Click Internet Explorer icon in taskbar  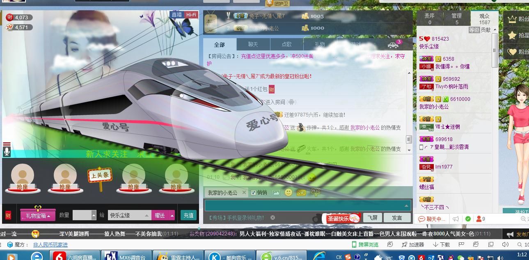point(37,256)
